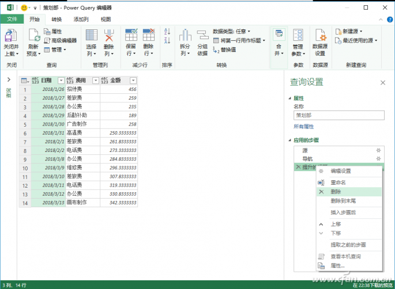Choose Move Down (下移) in context menu
The image size is (395, 289).
click(349, 233)
